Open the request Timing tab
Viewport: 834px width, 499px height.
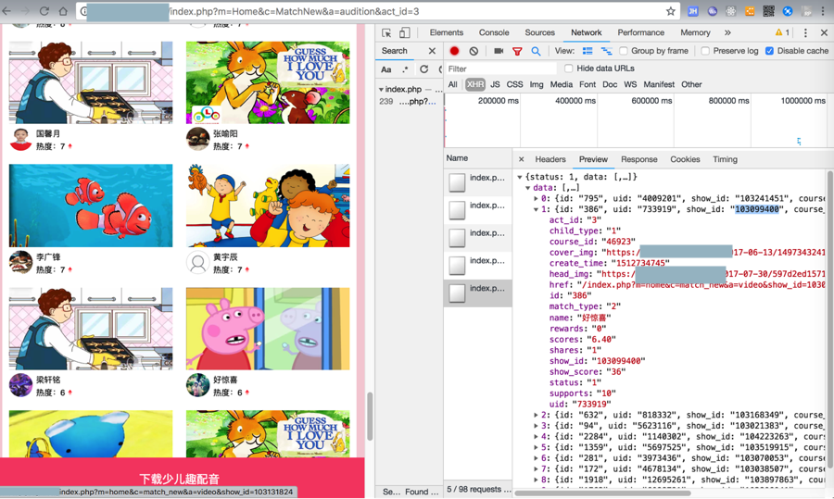point(725,159)
